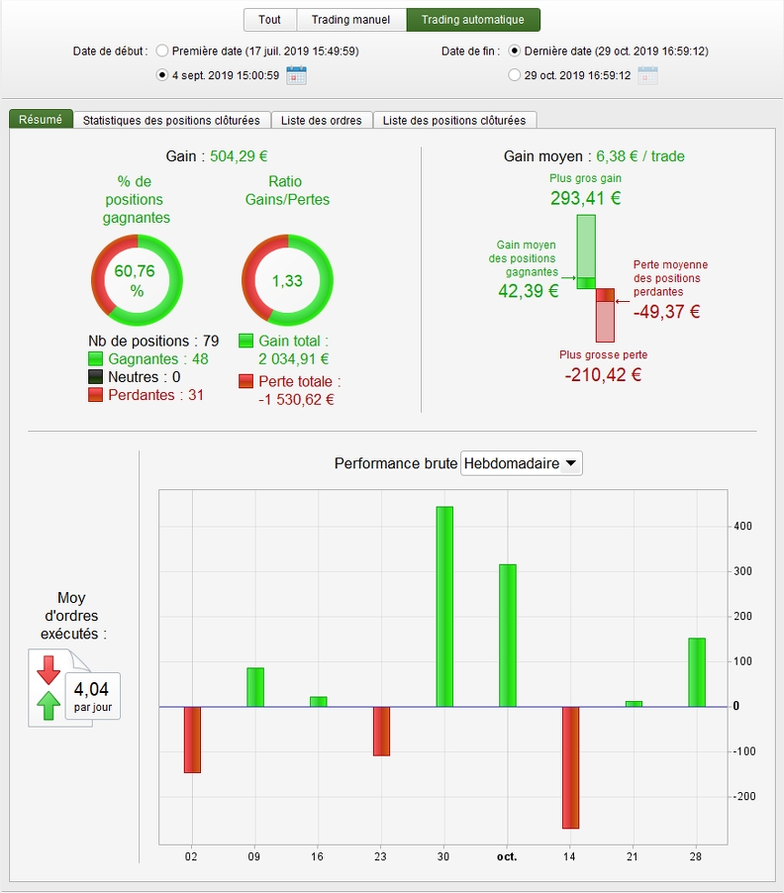This screenshot has width=784, height=893.
Task: Open the Résumé tab
Action: click(x=41, y=119)
